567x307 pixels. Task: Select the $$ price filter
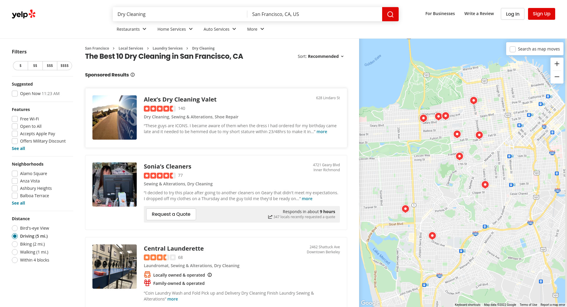(35, 66)
